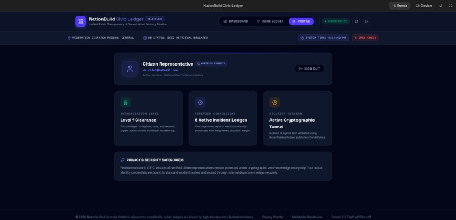
Task: Open the Privacy Charter footer link
Action: click(x=273, y=217)
